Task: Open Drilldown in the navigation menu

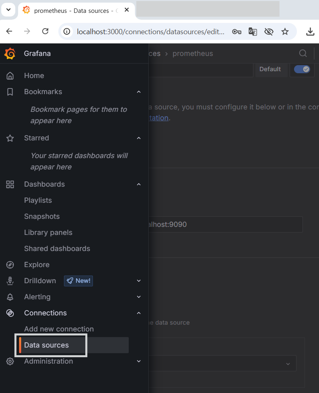Action: 40,281
